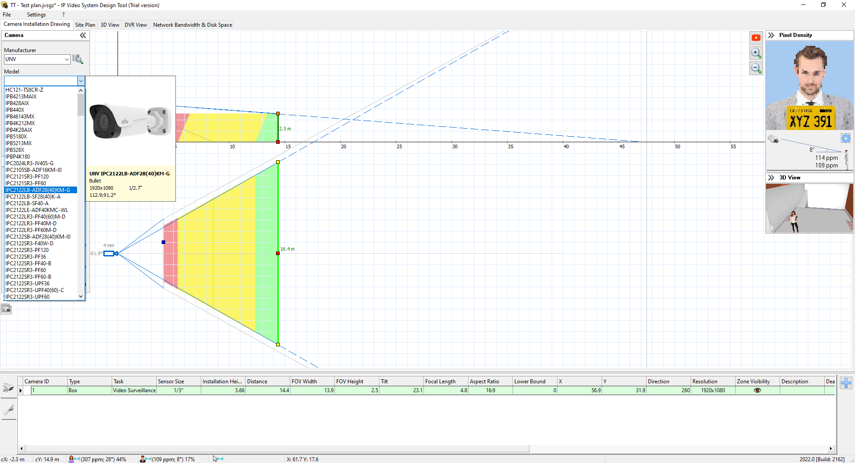Switch to Network Bandwidth & Disk Space tab
Screen dimensions: 855x463
pyautogui.click(x=192, y=25)
